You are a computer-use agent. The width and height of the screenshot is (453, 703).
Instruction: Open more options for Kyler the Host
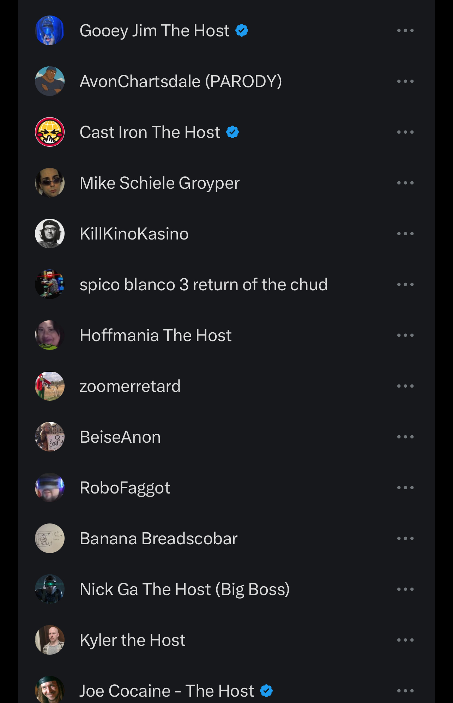coord(405,640)
